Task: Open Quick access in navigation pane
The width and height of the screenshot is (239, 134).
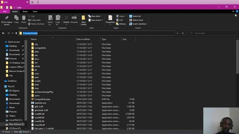Action: 13,42
